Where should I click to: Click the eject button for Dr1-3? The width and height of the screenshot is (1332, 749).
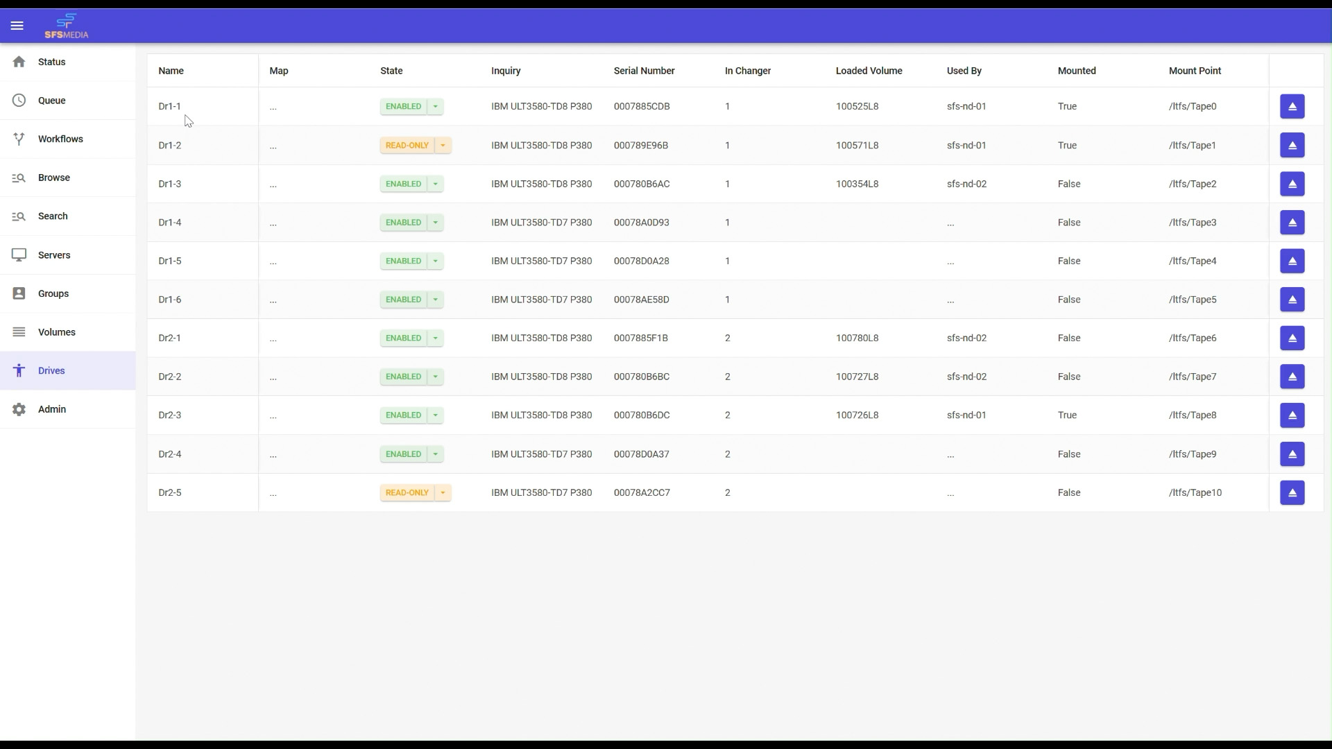tap(1292, 184)
